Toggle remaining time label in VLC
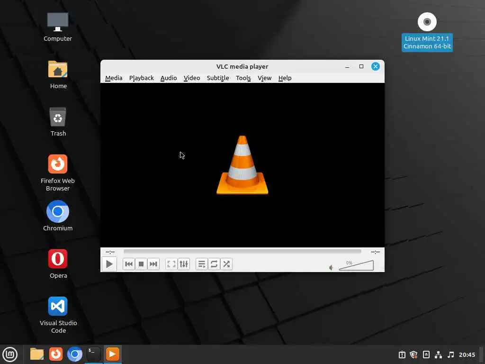485x364 pixels. pos(375,252)
